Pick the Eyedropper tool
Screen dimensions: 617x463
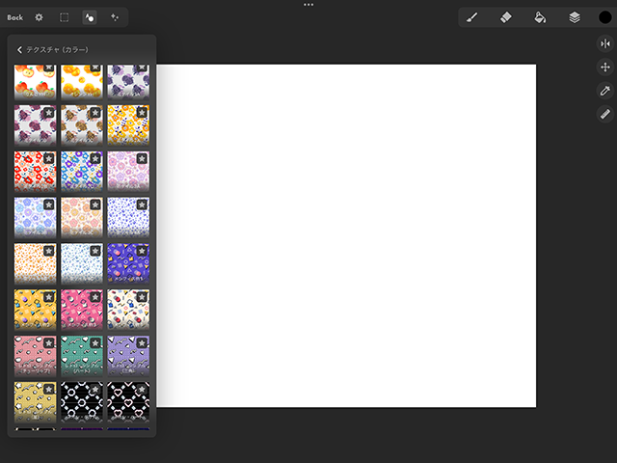pyautogui.click(x=605, y=91)
